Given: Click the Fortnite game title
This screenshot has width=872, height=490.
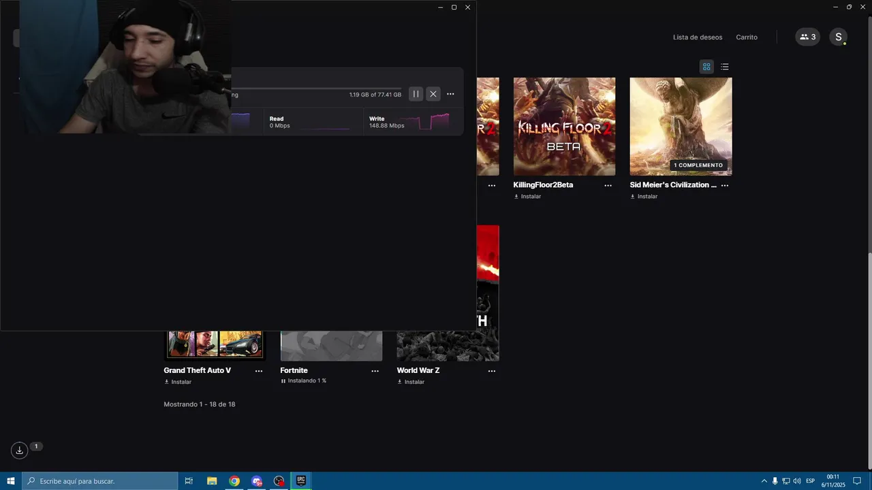Looking at the screenshot, I should (294, 370).
